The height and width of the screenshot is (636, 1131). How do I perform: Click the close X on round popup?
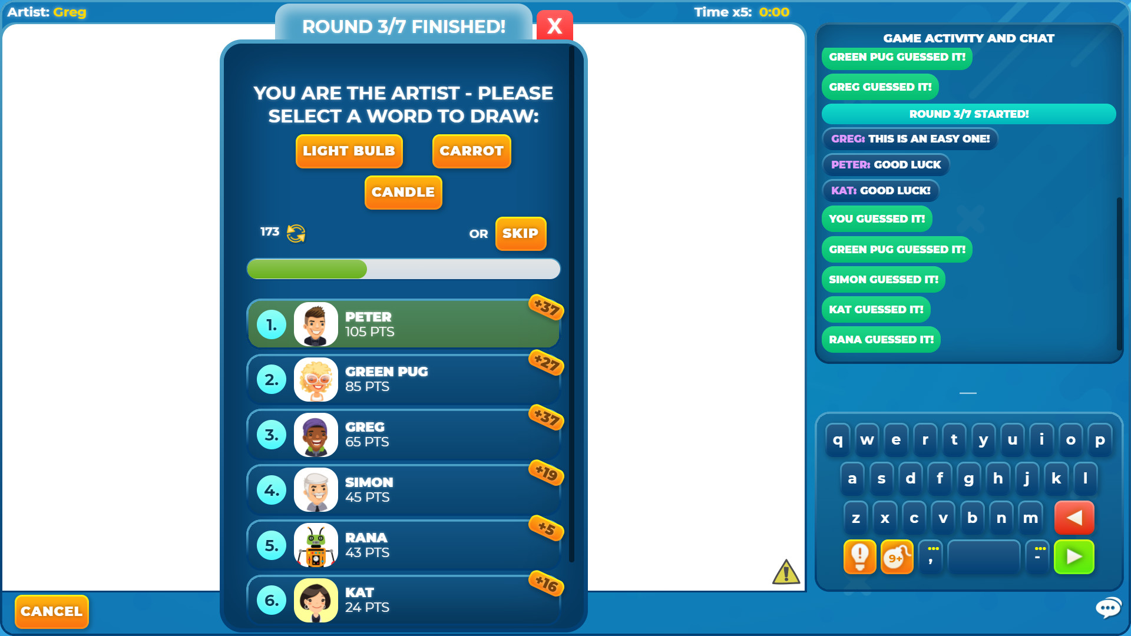pos(554,26)
